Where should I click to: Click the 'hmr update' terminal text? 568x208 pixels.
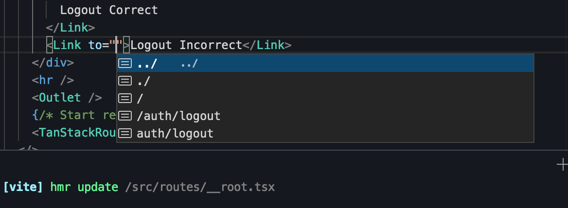tap(84, 187)
